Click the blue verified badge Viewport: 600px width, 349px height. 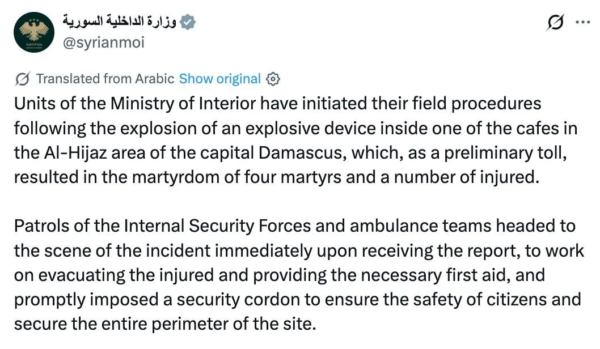point(188,22)
